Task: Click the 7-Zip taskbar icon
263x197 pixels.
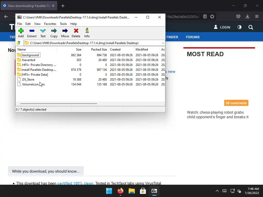Action: pos(154,191)
